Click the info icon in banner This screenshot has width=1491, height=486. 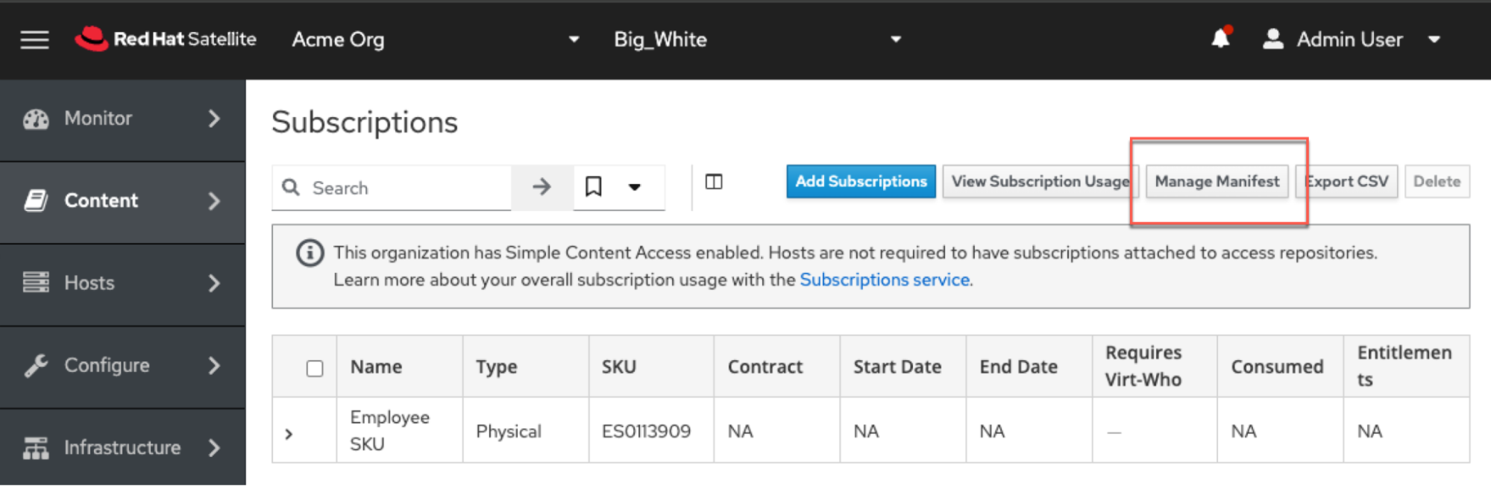[x=310, y=253]
